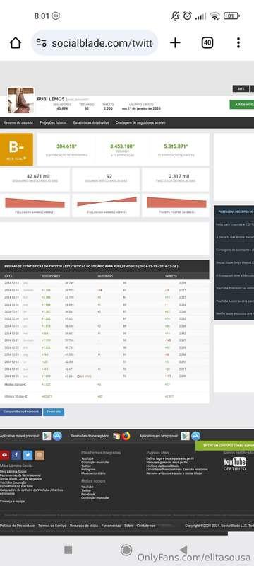Open Google Play icon for main mobile app
This screenshot has width=254, height=566.
(x=47, y=436)
